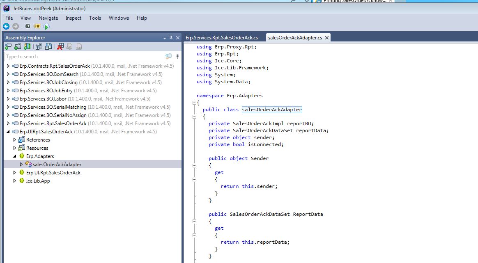Close the salesOrderAckAdapter.cs tab

[327, 38]
